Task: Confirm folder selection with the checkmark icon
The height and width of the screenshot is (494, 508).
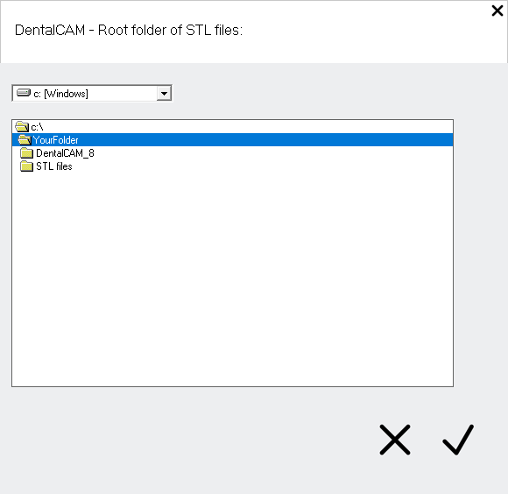Action: pos(458,440)
